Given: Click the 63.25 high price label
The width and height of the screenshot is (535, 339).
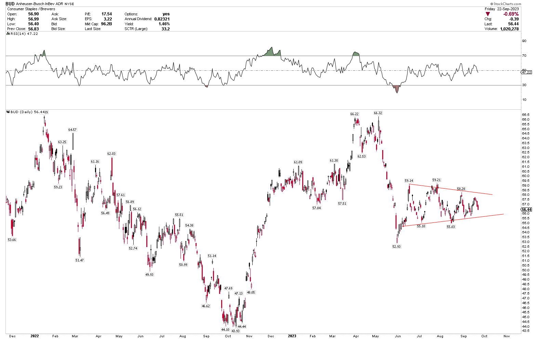Looking at the screenshot, I should 62,142.
